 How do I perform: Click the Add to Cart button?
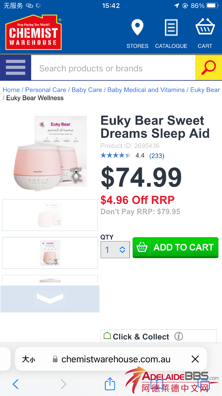175,247
